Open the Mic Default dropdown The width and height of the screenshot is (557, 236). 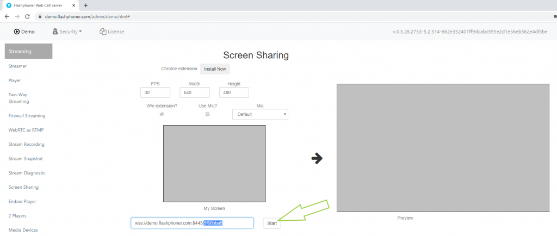[x=261, y=114]
